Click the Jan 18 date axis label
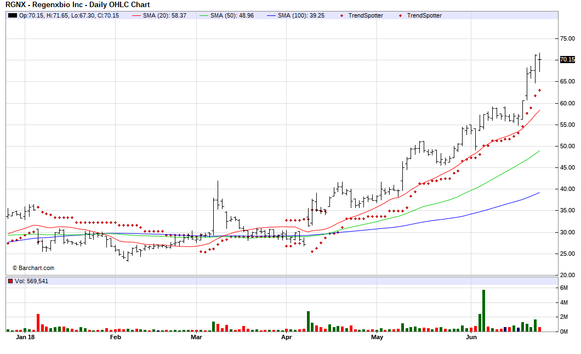 pyautogui.click(x=25, y=337)
